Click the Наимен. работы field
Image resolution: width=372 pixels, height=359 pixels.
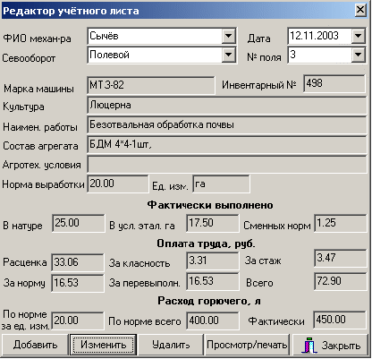[226, 125]
